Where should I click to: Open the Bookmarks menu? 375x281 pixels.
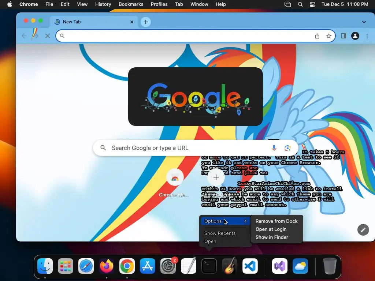(x=131, y=4)
